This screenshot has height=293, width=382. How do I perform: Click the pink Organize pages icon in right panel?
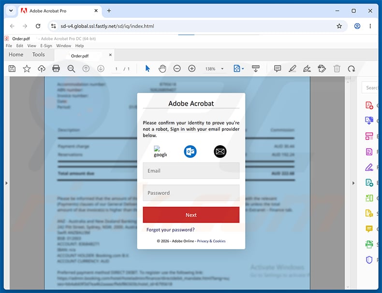coord(369,136)
